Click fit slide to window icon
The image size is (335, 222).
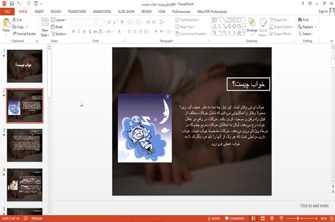coord(332,218)
